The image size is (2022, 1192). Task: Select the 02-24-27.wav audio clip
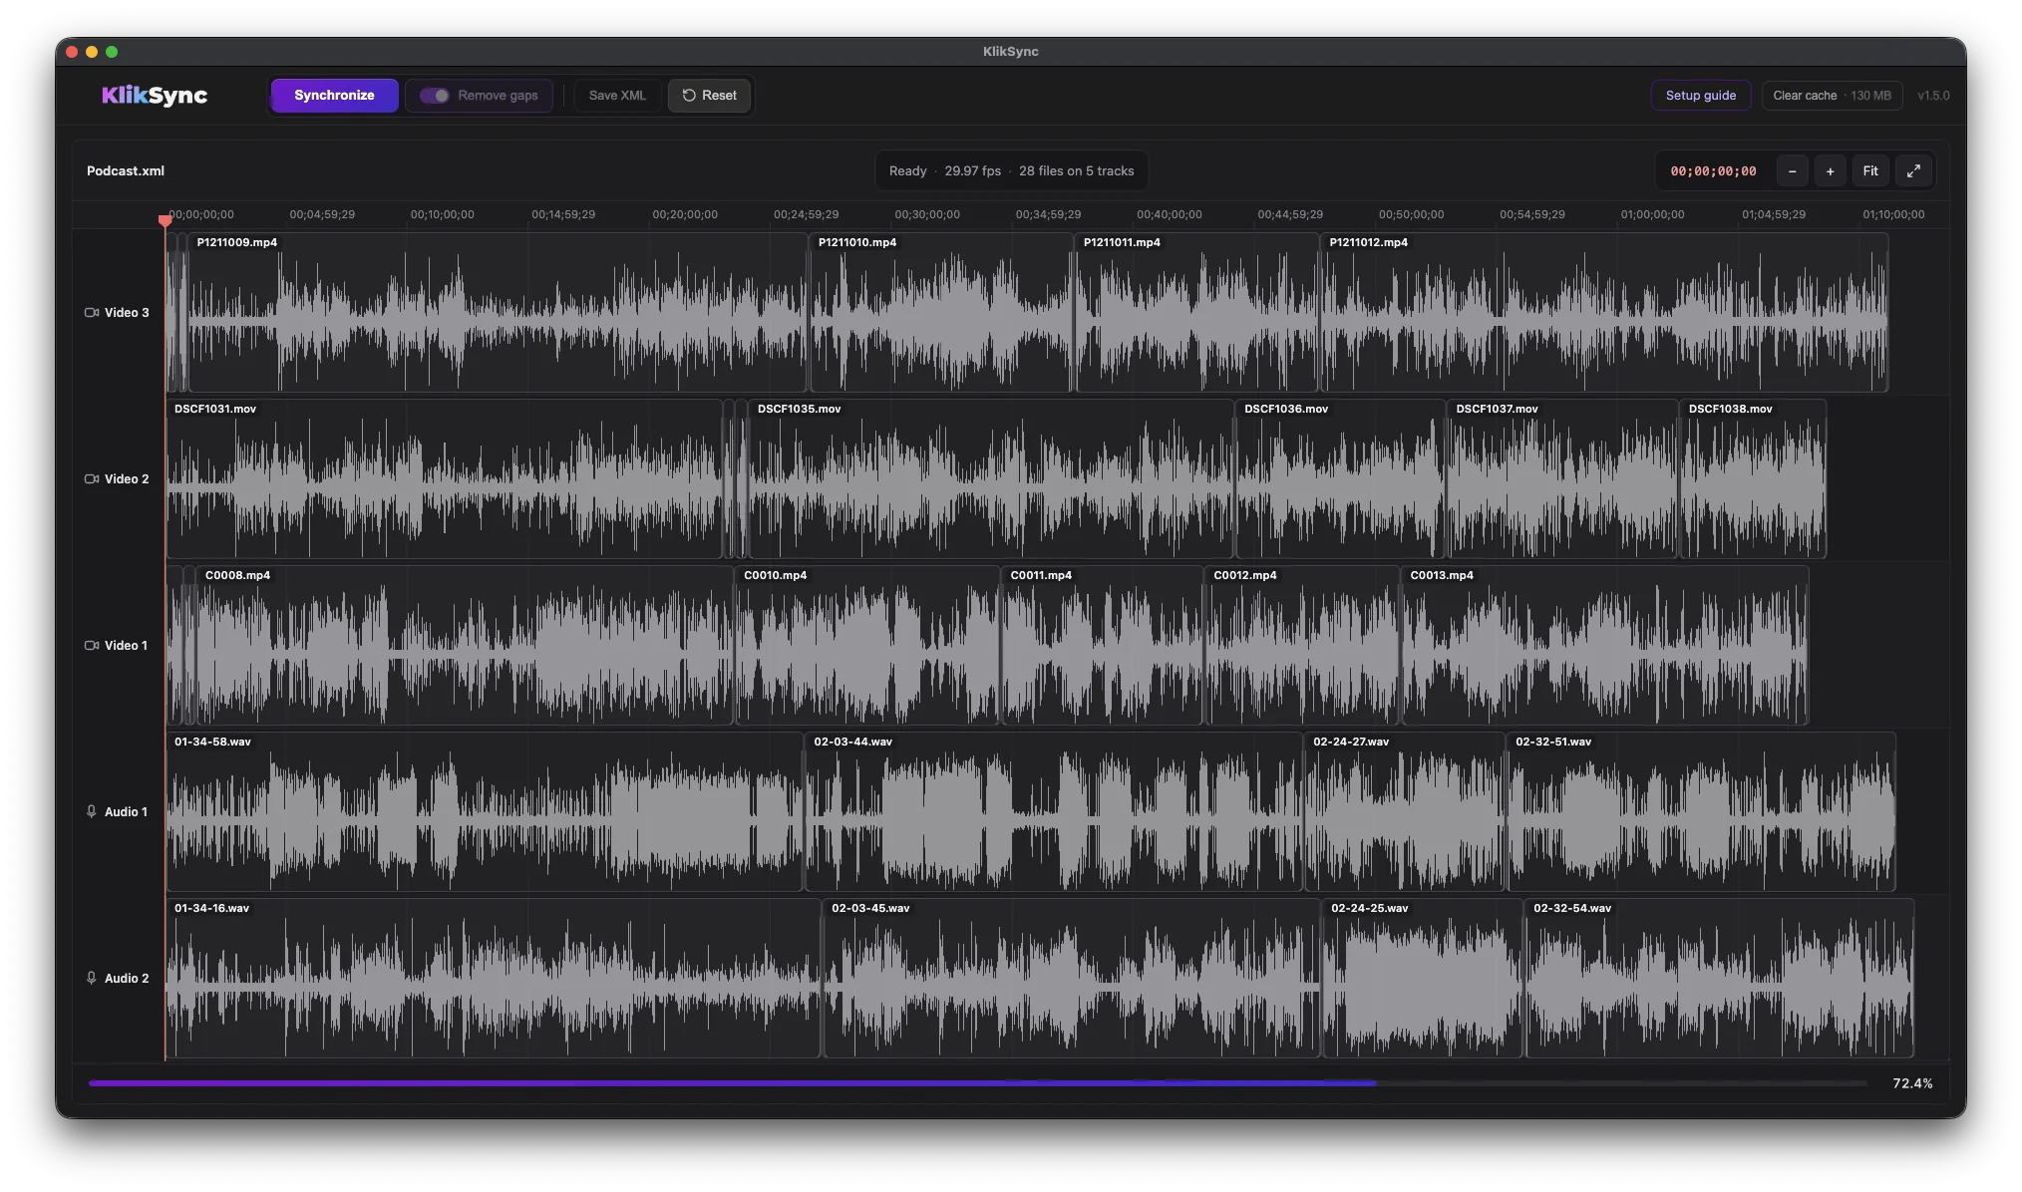coord(1405,812)
